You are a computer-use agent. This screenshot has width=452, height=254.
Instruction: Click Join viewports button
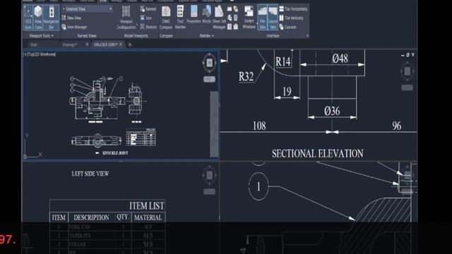pyautogui.click(x=146, y=18)
